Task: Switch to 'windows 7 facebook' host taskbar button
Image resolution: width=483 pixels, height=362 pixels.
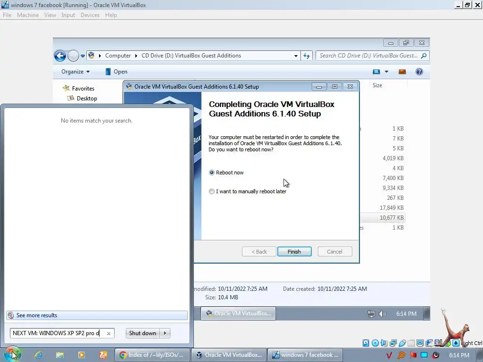Action: coord(305,355)
